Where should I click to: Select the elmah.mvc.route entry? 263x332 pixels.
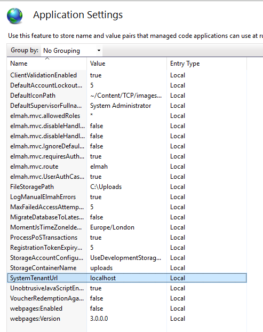tap(127, 167)
